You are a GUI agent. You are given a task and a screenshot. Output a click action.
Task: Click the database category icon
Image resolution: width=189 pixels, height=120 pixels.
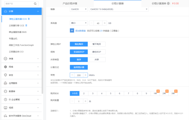pos(5,91)
